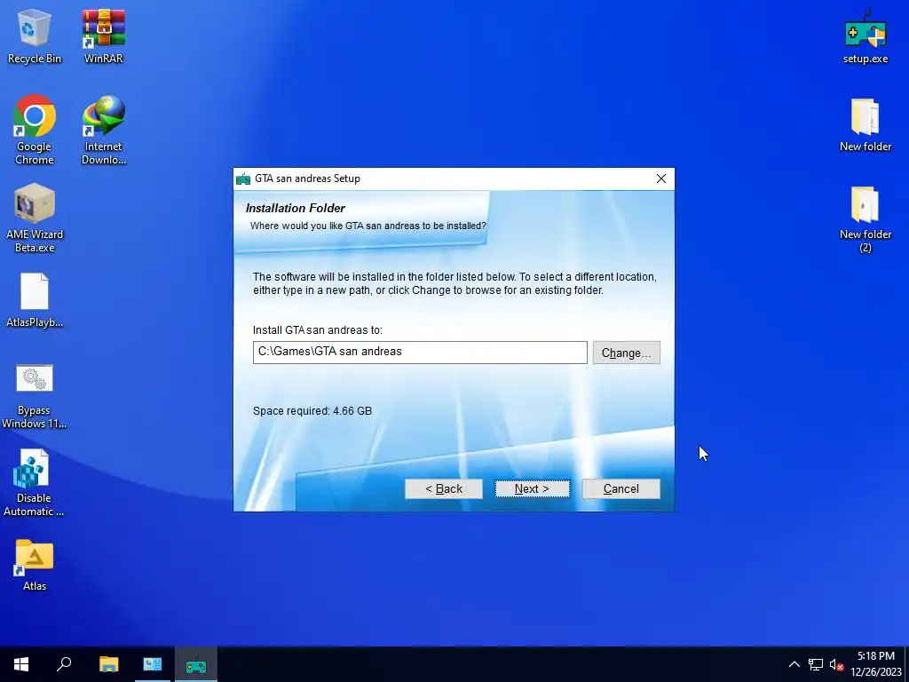Viewport: 909px width, 682px height.
Task: Select the Bypass Windows 11 file icon
Action: coord(35,397)
